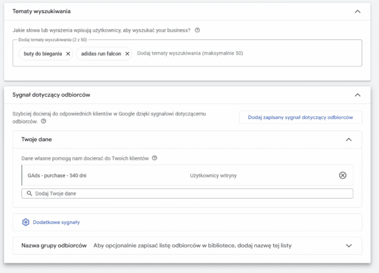Screen dimensions: 379x273
Task: Click help icon beside "Dane własne" text
Action: click(155, 158)
